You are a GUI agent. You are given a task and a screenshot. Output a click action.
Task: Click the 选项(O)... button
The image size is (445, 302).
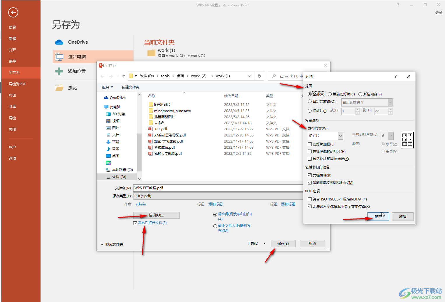[x=156, y=215]
